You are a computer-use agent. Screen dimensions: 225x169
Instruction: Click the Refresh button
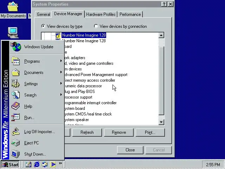click(87, 132)
